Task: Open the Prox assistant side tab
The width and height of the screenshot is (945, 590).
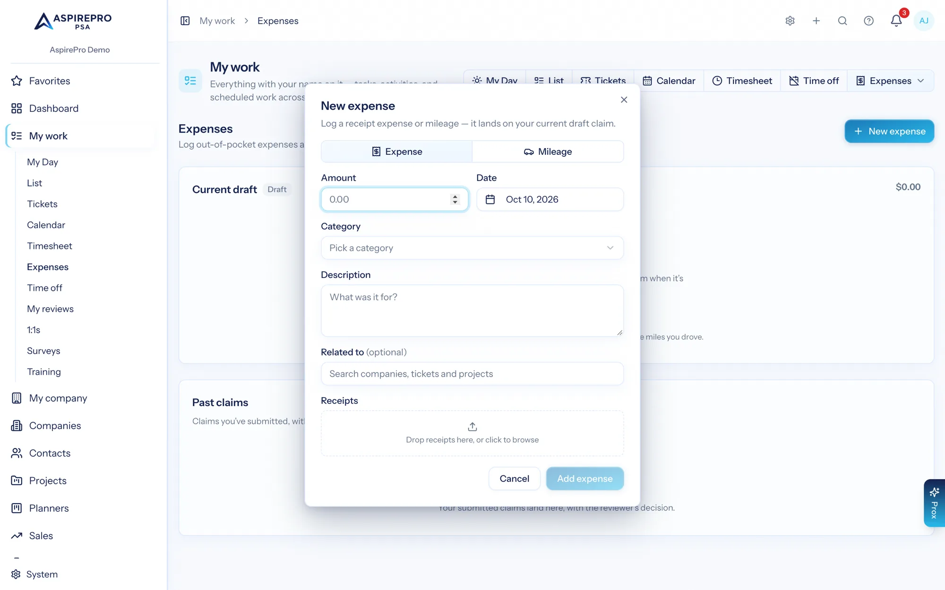Action: (934, 503)
